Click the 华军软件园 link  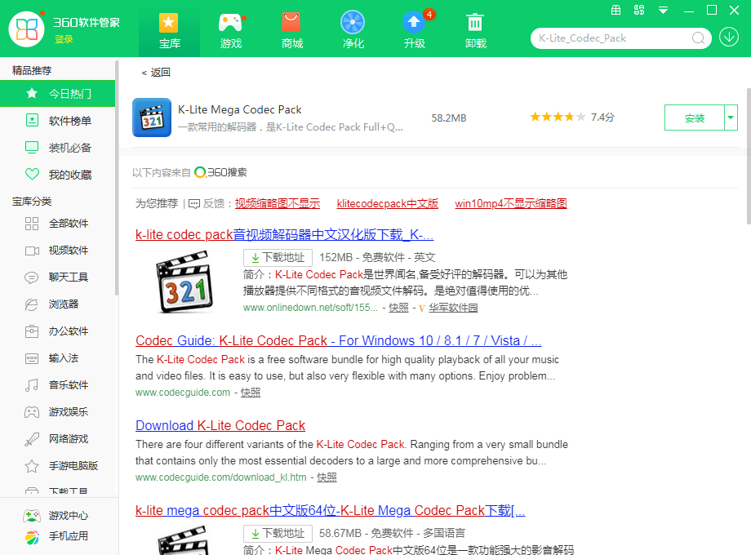[x=453, y=308]
